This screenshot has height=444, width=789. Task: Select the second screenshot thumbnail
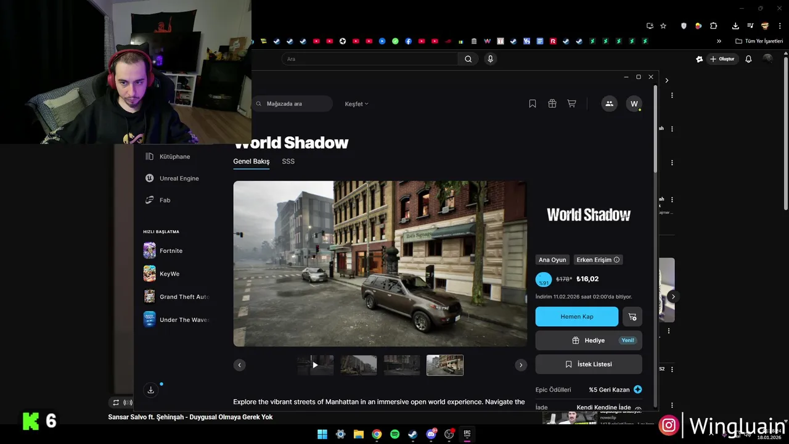[x=358, y=365]
